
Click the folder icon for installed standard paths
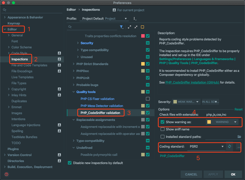pyautogui.click(x=239, y=137)
